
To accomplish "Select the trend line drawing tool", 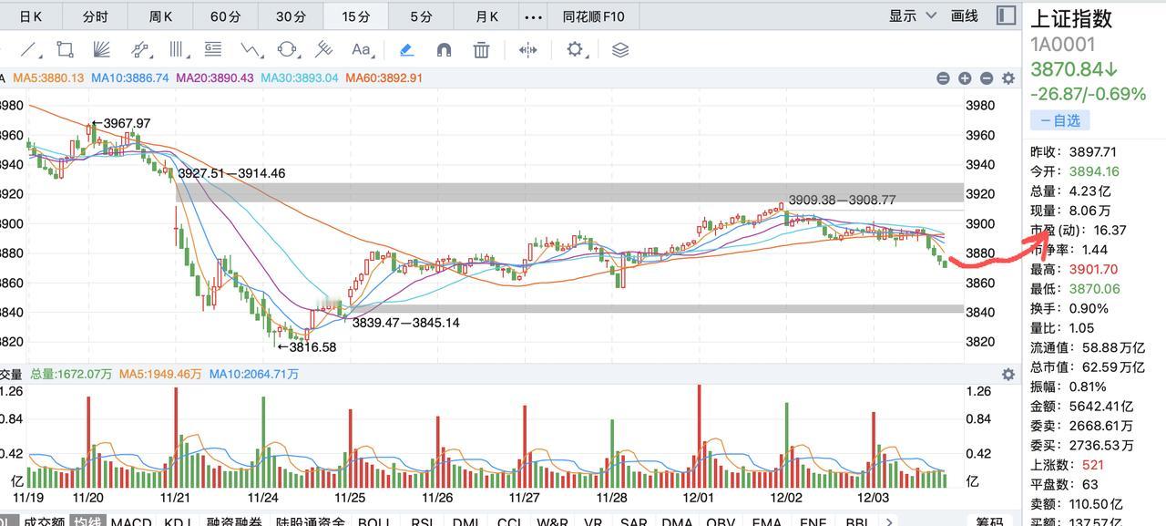I will (29, 50).
